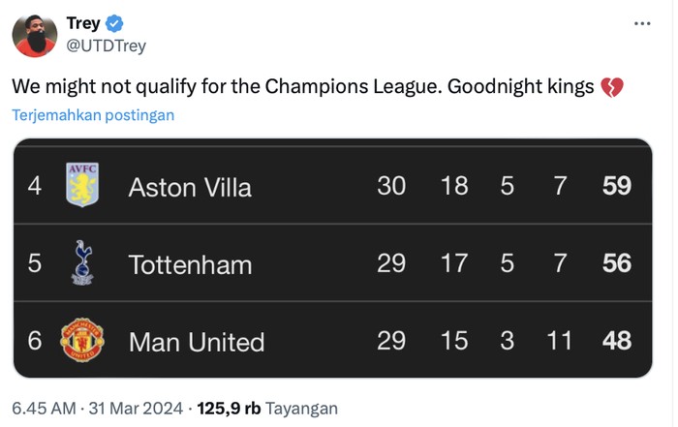Open the display name Trey
The image size is (678, 427).
[x=82, y=24]
